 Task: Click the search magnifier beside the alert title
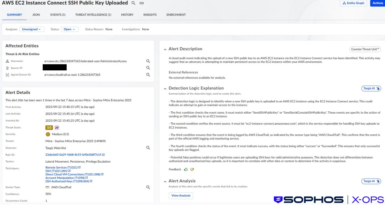coord(133,3)
